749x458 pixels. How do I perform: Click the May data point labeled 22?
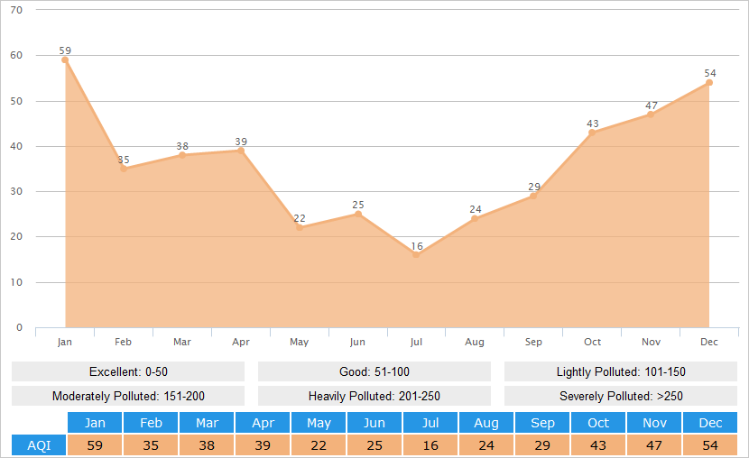coord(300,227)
